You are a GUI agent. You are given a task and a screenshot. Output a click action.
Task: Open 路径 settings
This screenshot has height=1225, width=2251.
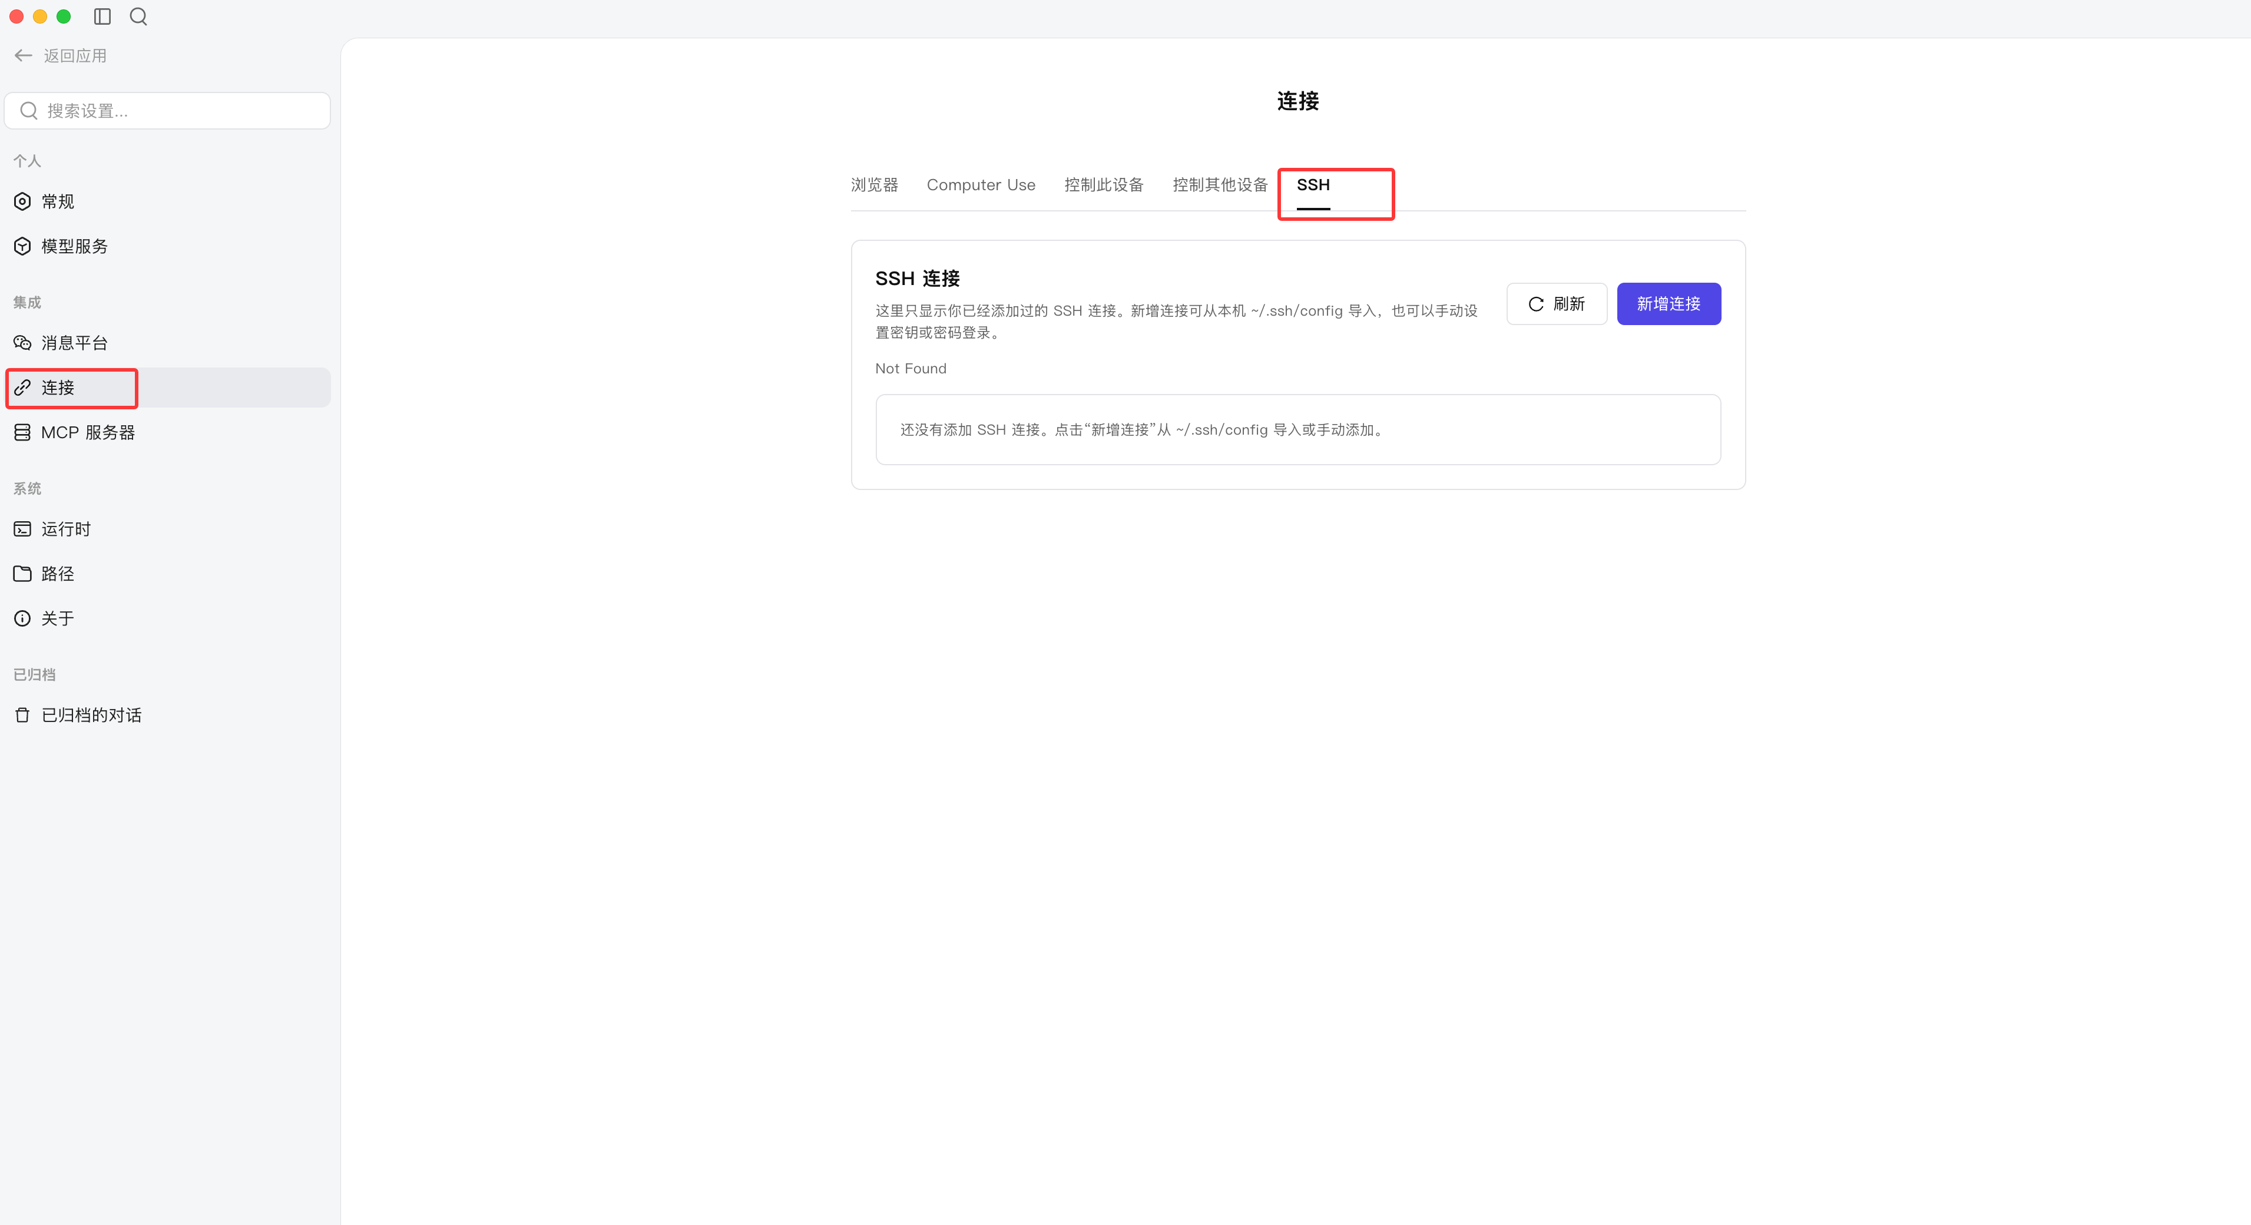pyautogui.click(x=168, y=573)
